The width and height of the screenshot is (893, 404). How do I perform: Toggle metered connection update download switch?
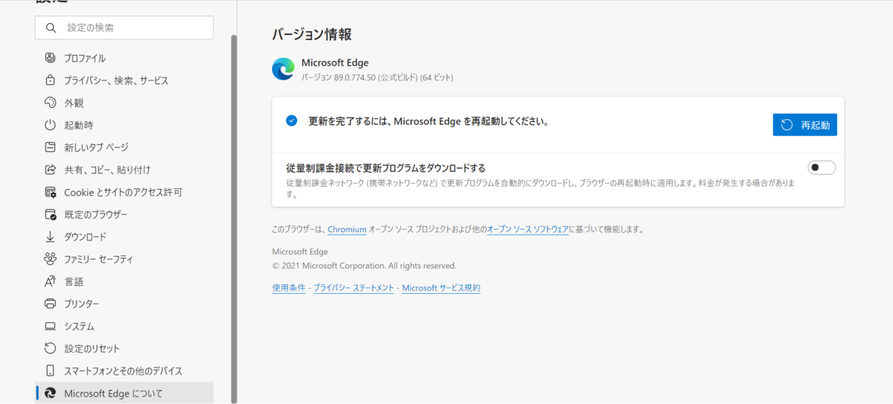pos(822,167)
